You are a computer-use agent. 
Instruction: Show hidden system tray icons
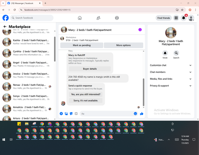coord(169,140)
